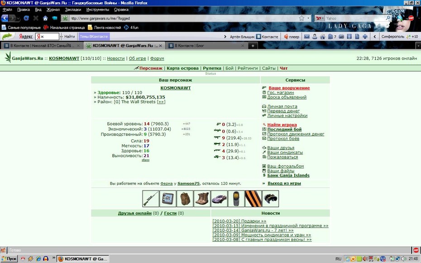Open the district arrow link after Wall Streets
The image size is (421, 263).
pyautogui.click(x=161, y=102)
